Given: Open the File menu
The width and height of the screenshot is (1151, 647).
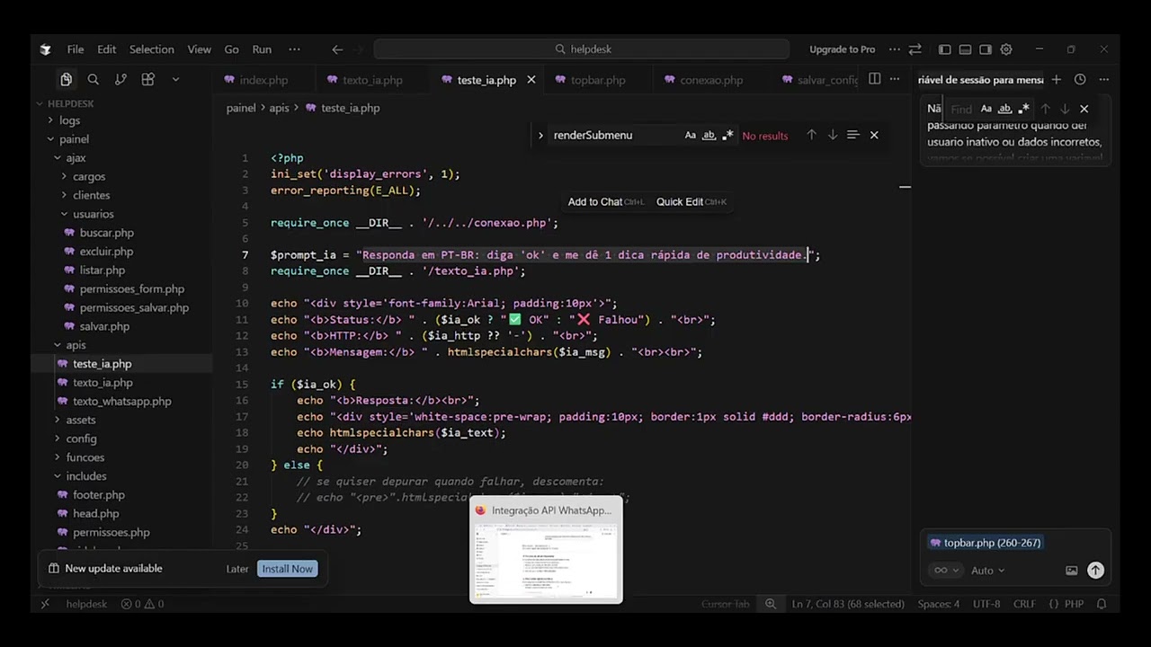Looking at the screenshot, I should tap(76, 49).
